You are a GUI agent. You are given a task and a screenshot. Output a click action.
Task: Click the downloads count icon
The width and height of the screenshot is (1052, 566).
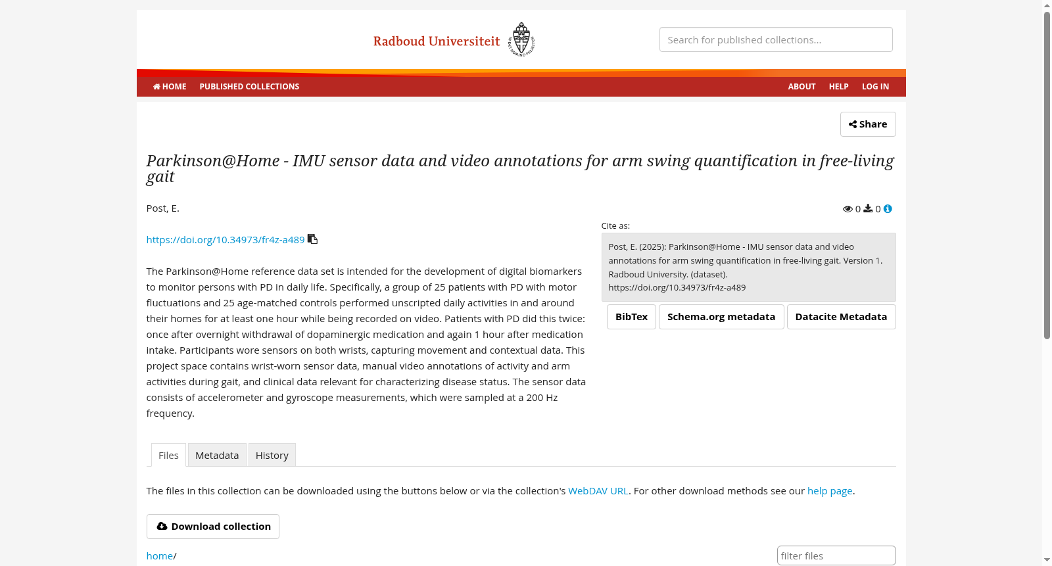click(x=868, y=209)
